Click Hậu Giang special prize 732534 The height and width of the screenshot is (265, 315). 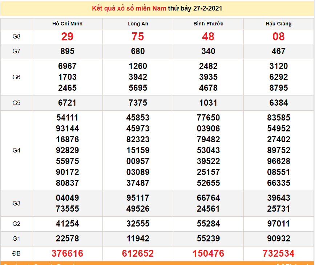click(x=278, y=253)
